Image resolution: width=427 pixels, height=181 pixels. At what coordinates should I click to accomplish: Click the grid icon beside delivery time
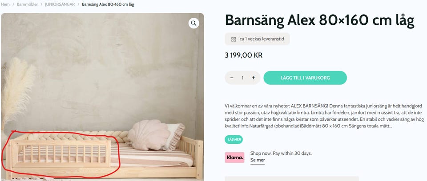click(233, 39)
